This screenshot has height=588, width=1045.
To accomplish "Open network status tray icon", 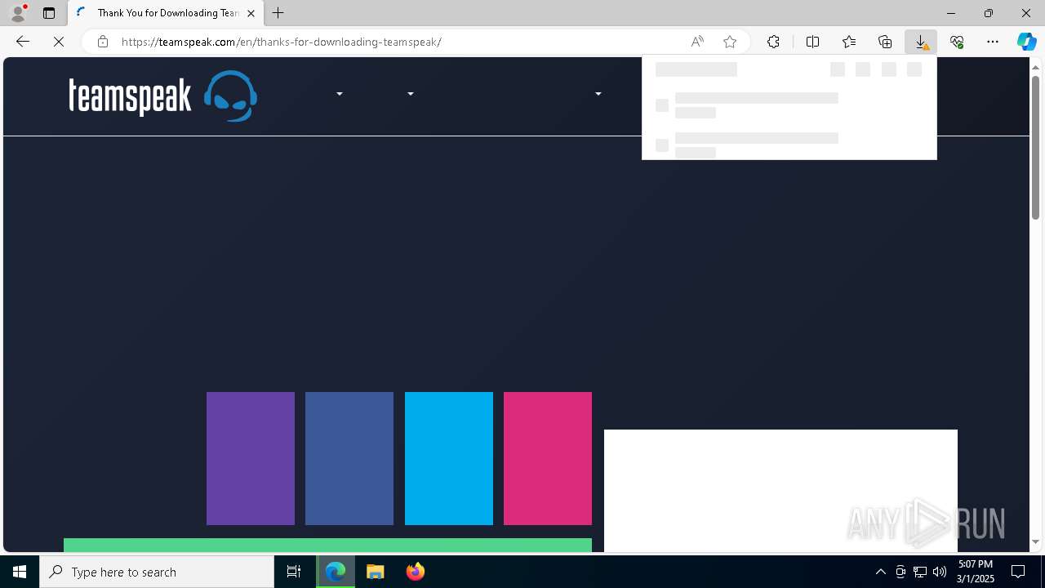I will point(920,572).
